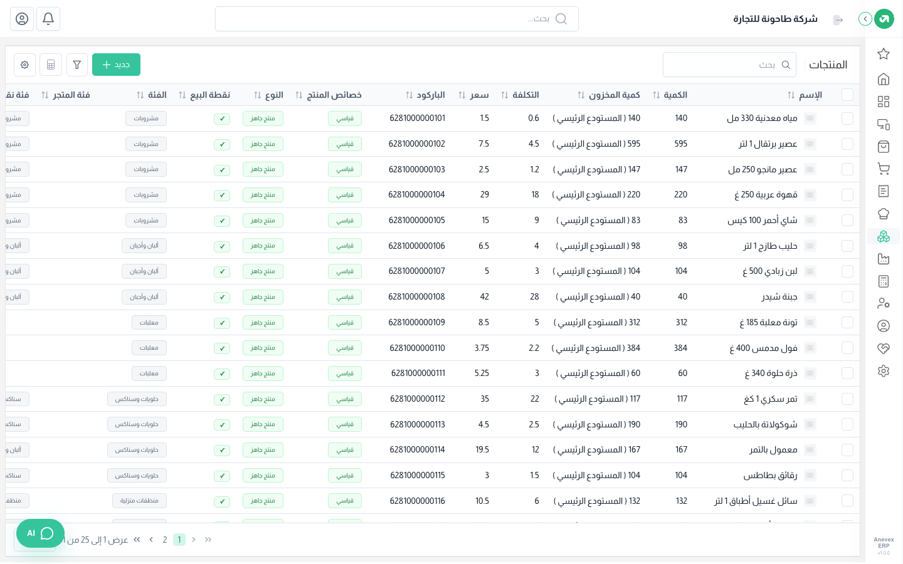Select page 1 in the pagination
Image resolution: width=903 pixels, height=564 pixels.
[x=179, y=540]
